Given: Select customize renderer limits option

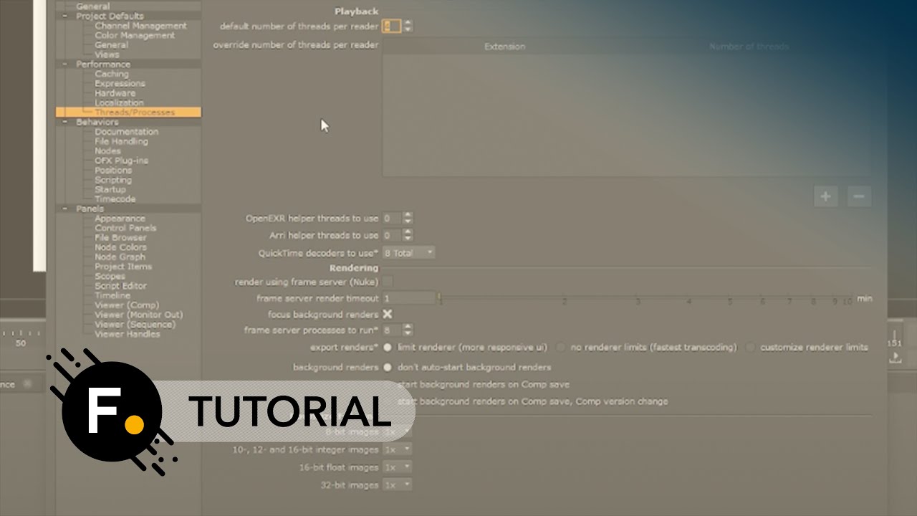Looking at the screenshot, I should pos(750,348).
